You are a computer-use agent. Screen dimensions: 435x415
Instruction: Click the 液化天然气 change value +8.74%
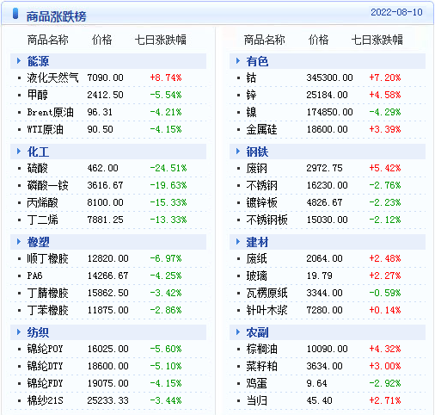tap(166, 77)
